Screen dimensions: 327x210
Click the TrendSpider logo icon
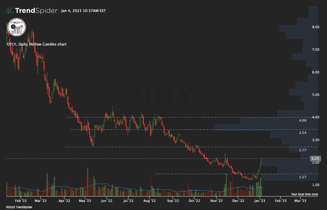(x=10, y=10)
